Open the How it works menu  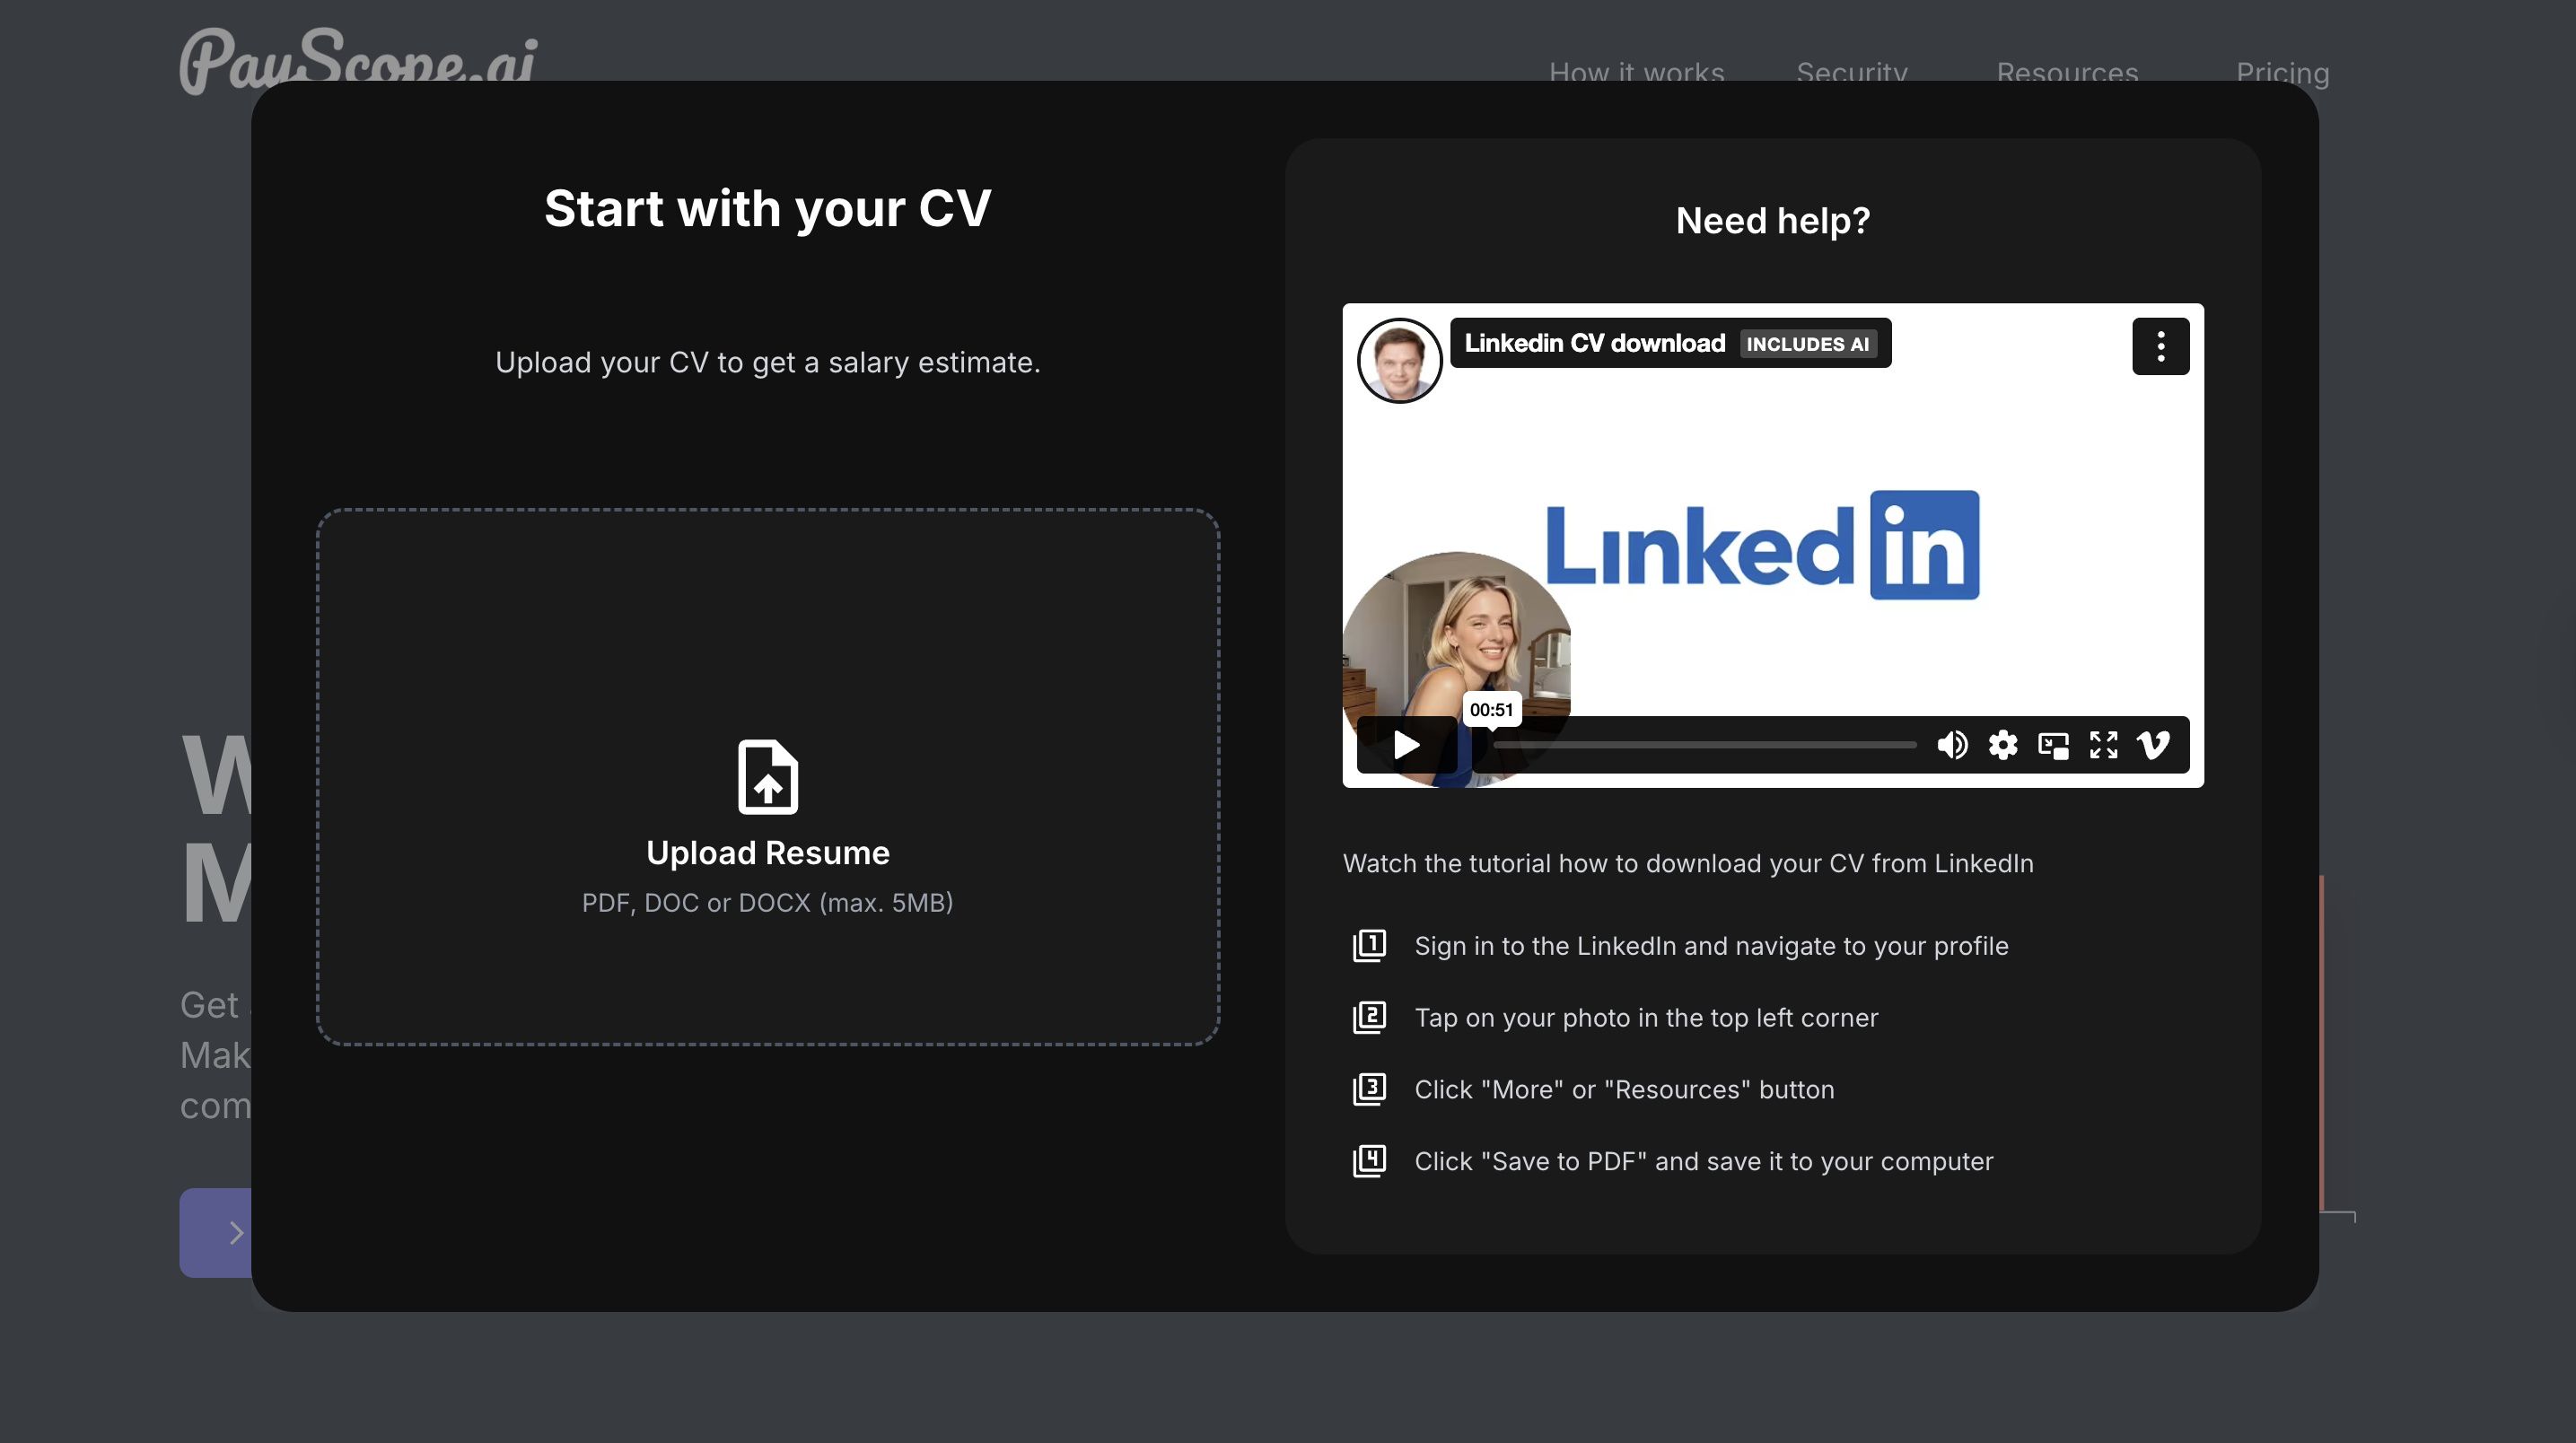pos(1636,72)
